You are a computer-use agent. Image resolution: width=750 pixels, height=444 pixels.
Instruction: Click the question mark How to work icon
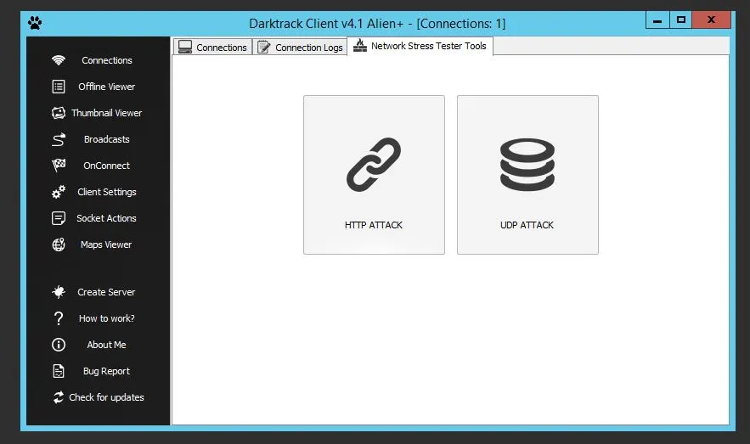coord(59,318)
